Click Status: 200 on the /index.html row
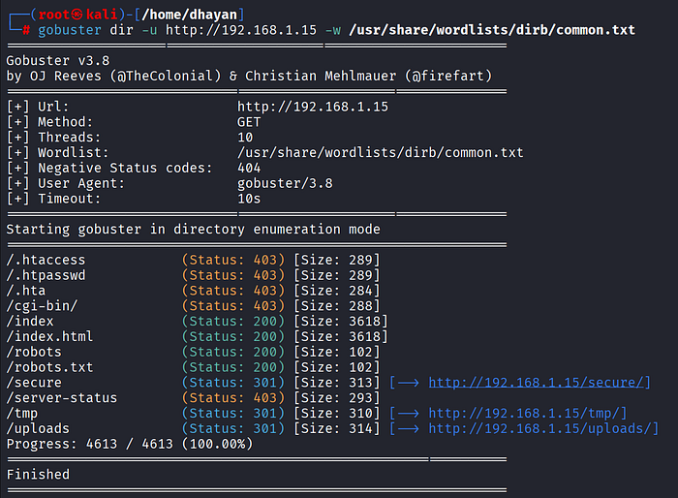The height and width of the screenshot is (498, 678). [x=233, y=336]
